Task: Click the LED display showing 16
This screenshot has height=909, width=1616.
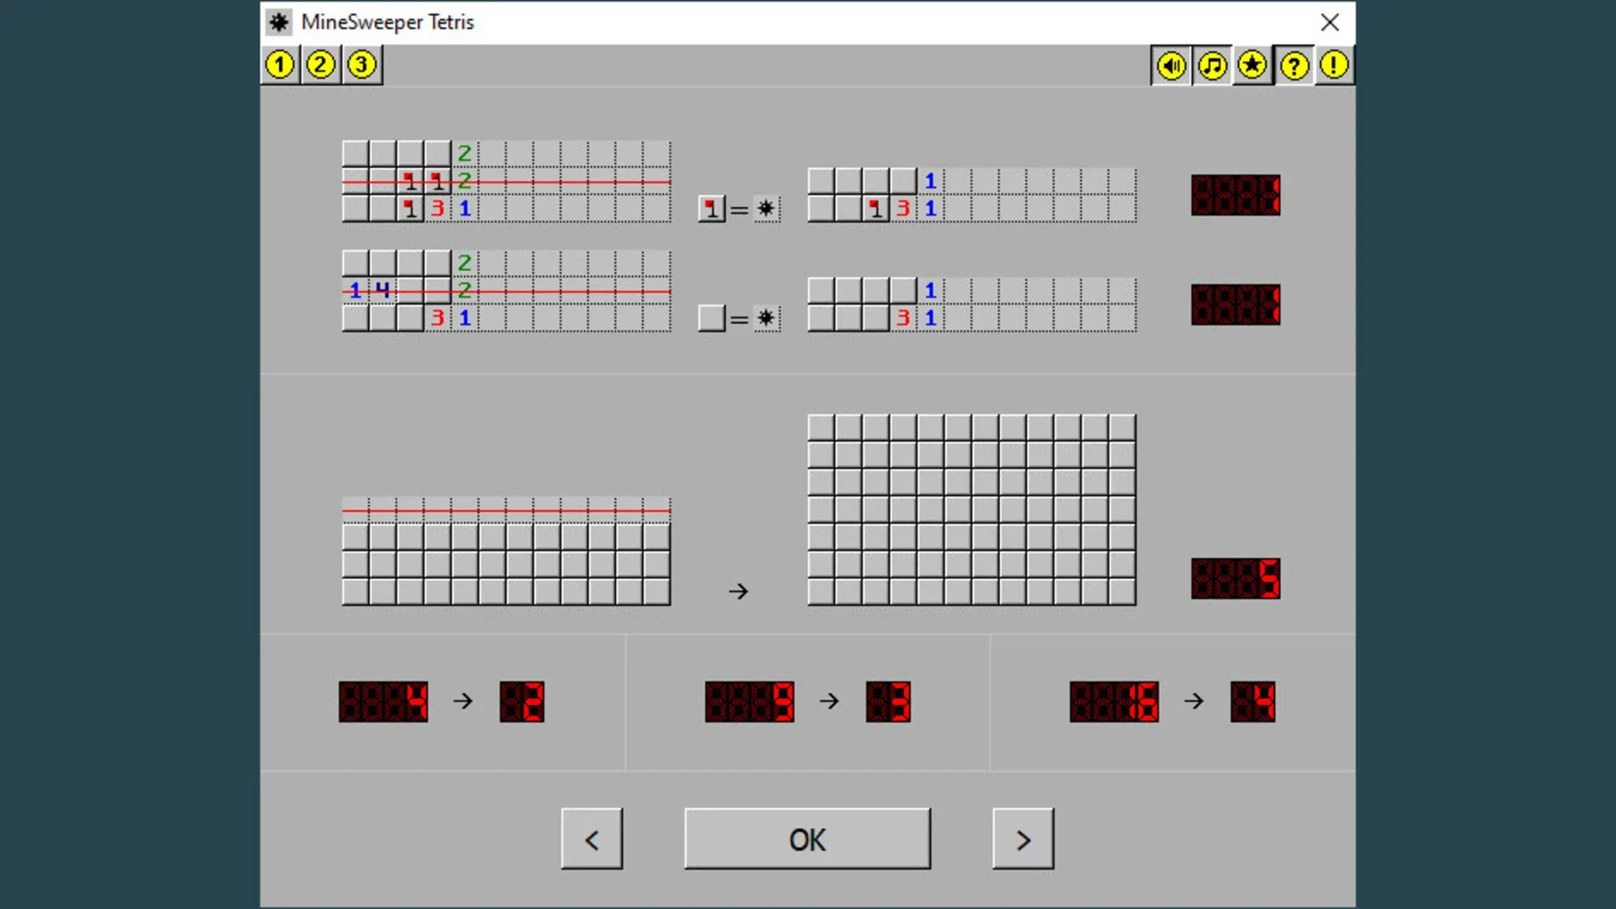Action: (1114, 702)
